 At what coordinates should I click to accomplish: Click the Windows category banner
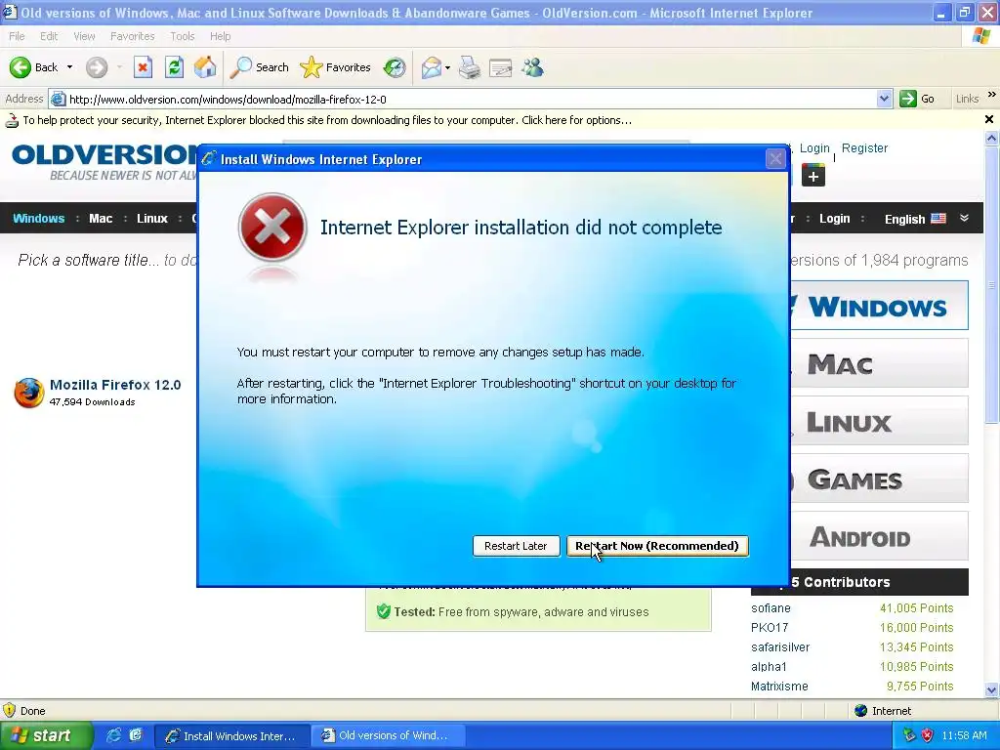click(x=880, y=306)
